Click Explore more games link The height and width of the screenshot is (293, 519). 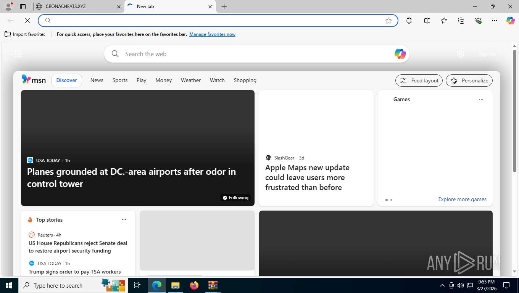point(462,199)
